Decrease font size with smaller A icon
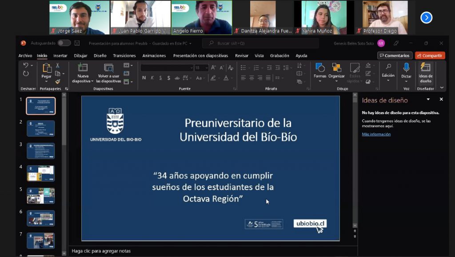Image resolution: width=455 pixels, height=257 pixels. click(222, 68)
